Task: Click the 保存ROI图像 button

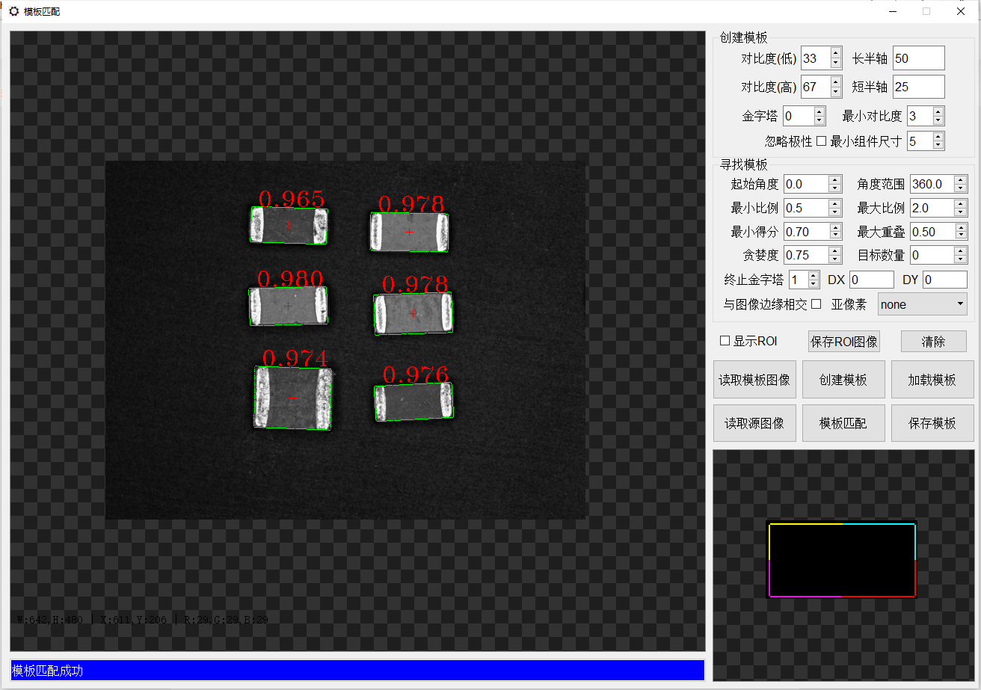Action: [844, 342]
